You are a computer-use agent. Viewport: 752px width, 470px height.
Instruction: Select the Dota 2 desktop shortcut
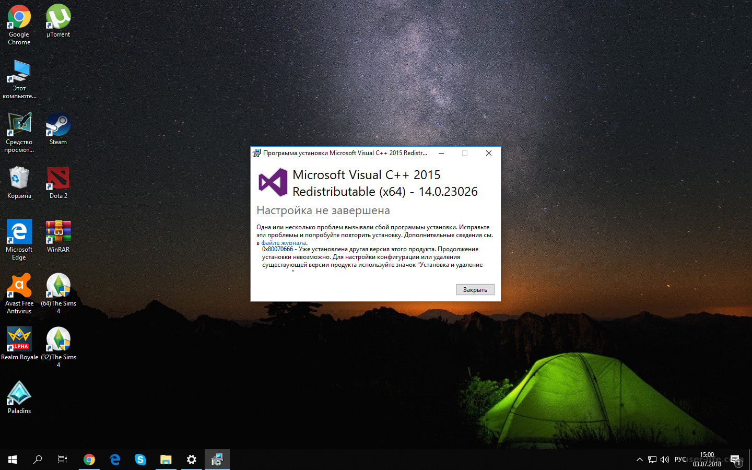tap(58, 183)
